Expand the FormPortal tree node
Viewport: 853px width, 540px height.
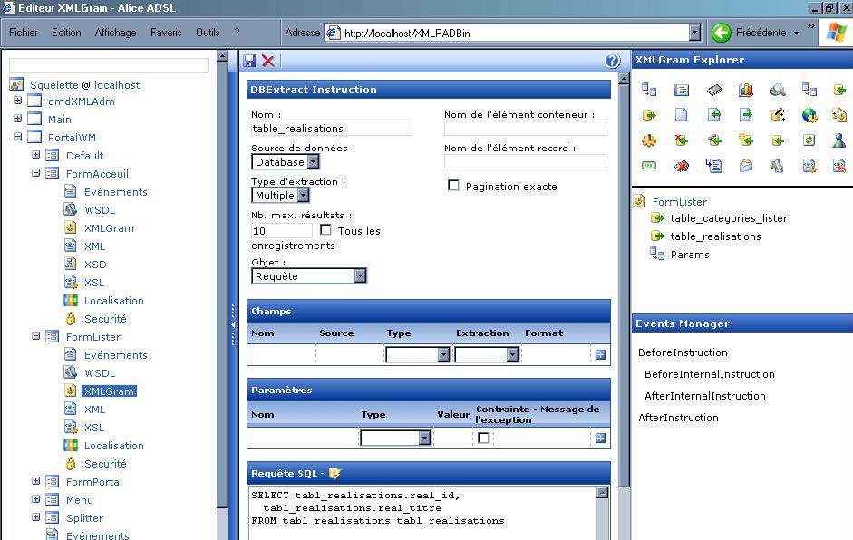[x=36, y=481]
